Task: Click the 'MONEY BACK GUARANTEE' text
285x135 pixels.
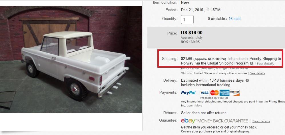Action: click(x=222, y=121)
